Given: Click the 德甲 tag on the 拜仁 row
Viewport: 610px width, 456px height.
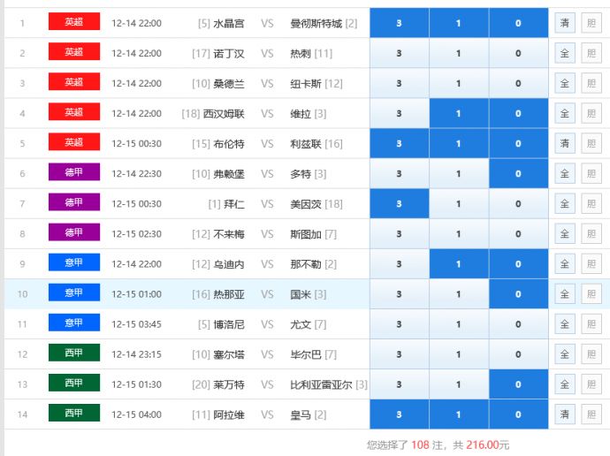Looking at the screenshot, I should [74, 202].
